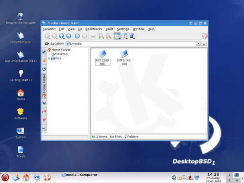244x183 pixels.
Task: Click the Zoom In magnifier icon
Action: point(101,36)
